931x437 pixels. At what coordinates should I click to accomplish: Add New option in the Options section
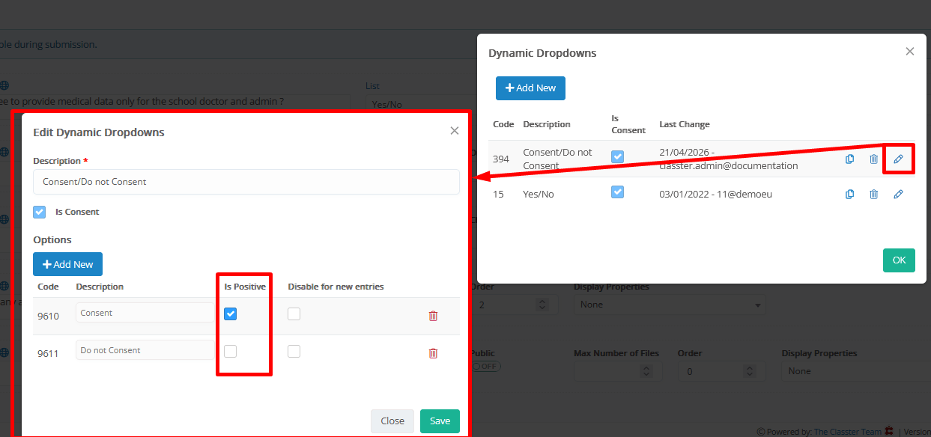point(67,264)
